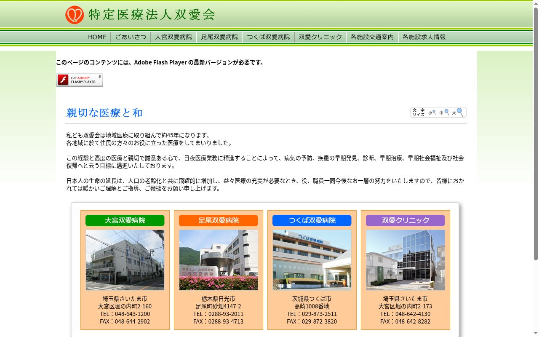This screenshot has height=337, width=539.
Task: Open the HOME menu item
Action: tap(97, 37)
